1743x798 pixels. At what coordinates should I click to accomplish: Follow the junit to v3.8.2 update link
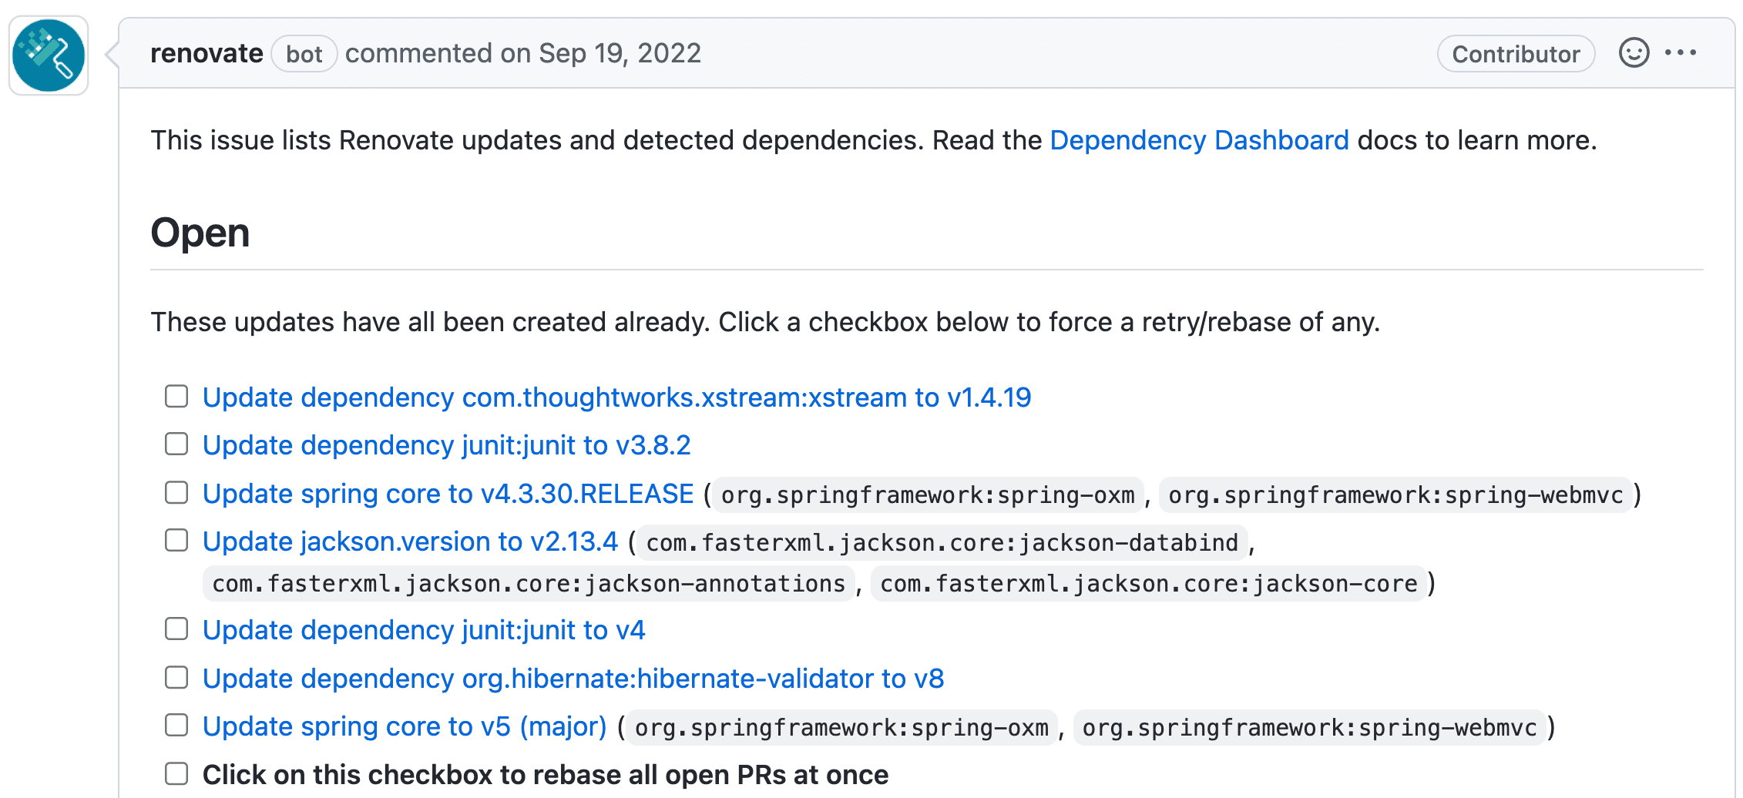point(446,445)
